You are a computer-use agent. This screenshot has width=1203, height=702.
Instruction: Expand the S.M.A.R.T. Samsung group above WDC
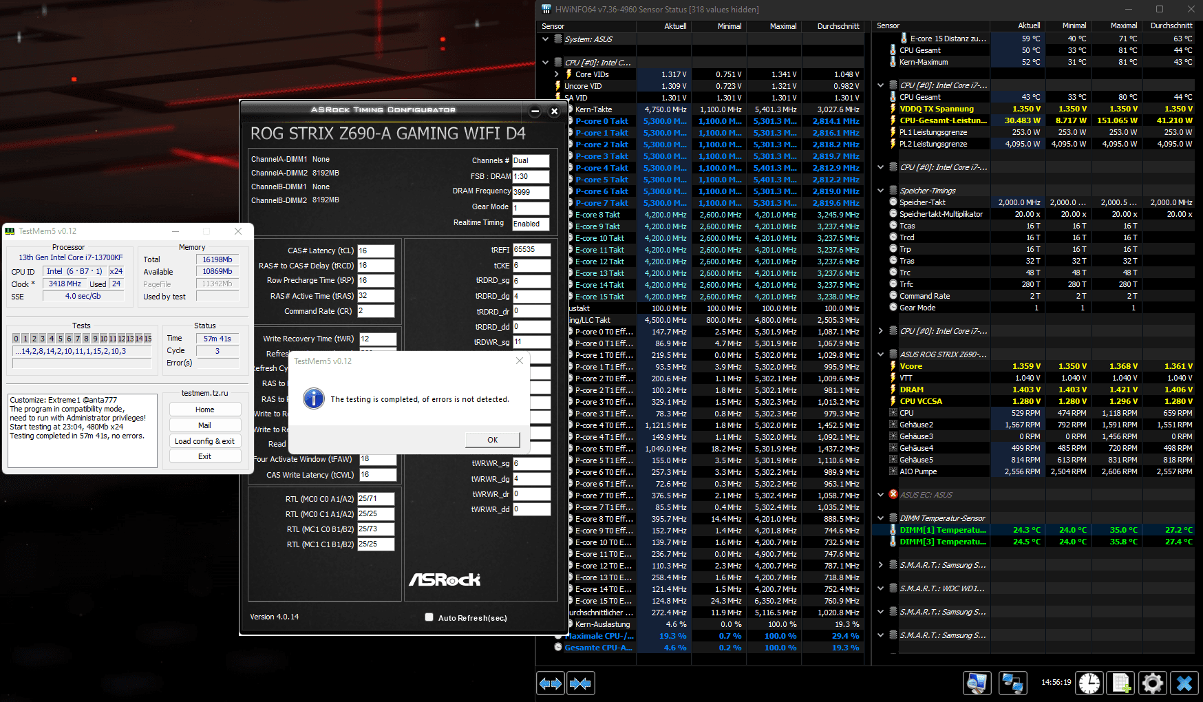[880, 565]
